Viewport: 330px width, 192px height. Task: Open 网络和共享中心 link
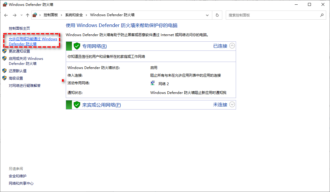(21, 183)
